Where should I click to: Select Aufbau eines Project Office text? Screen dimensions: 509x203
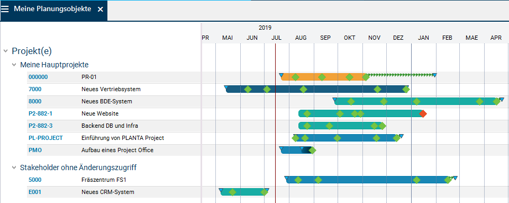pyautogui.click(x=117, y=151)
